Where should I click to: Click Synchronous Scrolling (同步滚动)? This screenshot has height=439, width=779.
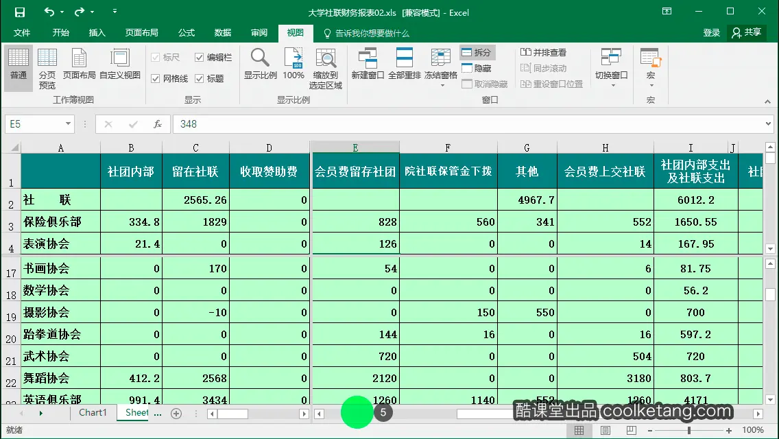point(544,68)
